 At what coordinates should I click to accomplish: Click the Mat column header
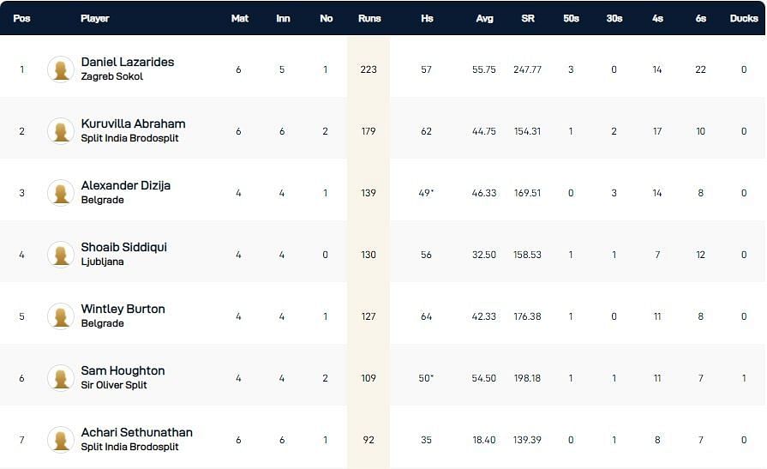tap(240, 18)
